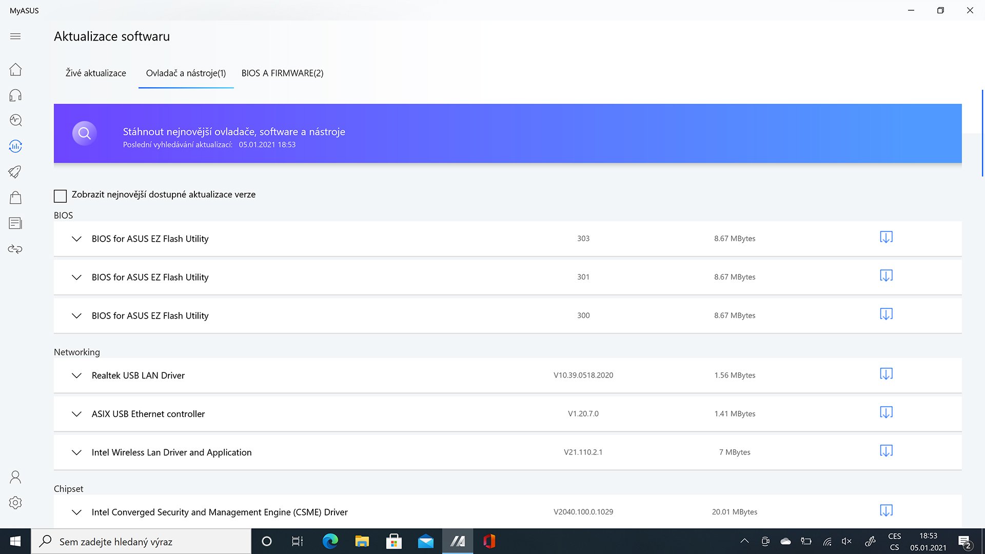The width and height of the screenshot is (985, 554).
Task: Click MyASUS taskbar icon
Action: tap(458, 541)
